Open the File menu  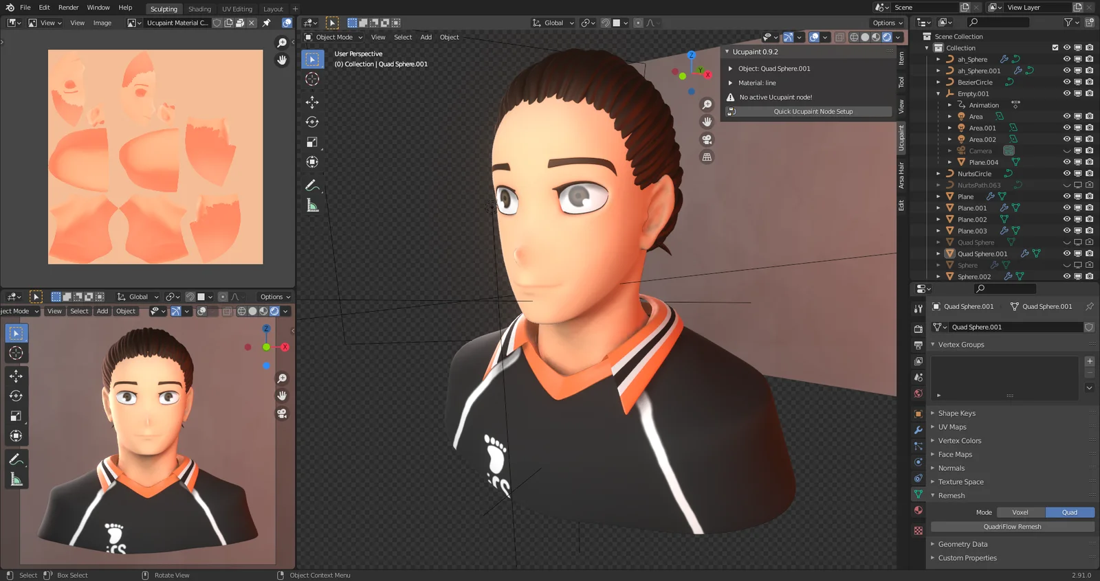(25, 8)
